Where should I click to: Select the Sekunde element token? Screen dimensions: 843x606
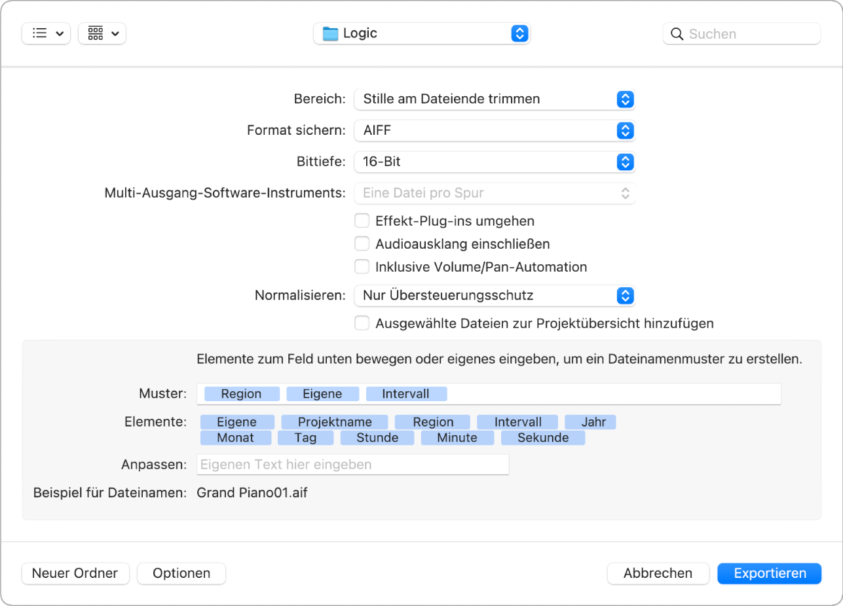click(543, 437)
